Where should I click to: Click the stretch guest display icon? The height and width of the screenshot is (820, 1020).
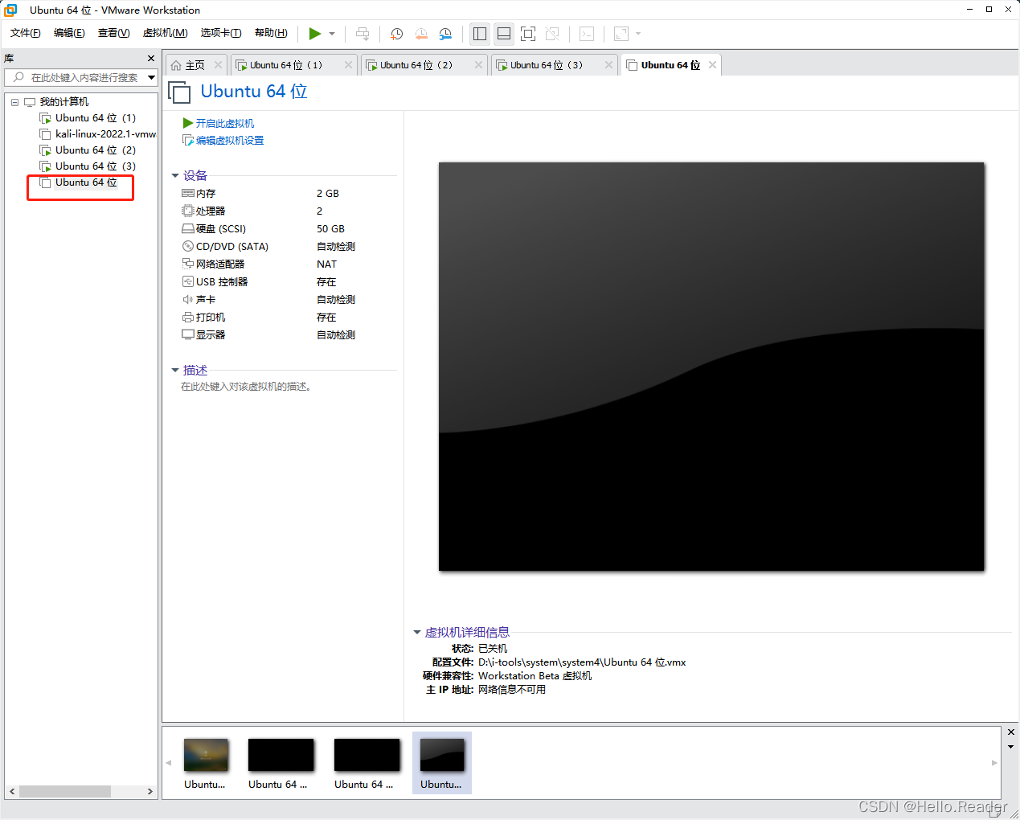tap(621, 34)
